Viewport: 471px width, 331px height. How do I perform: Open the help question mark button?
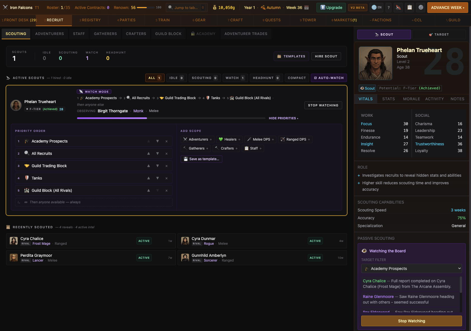click(388, 8)
